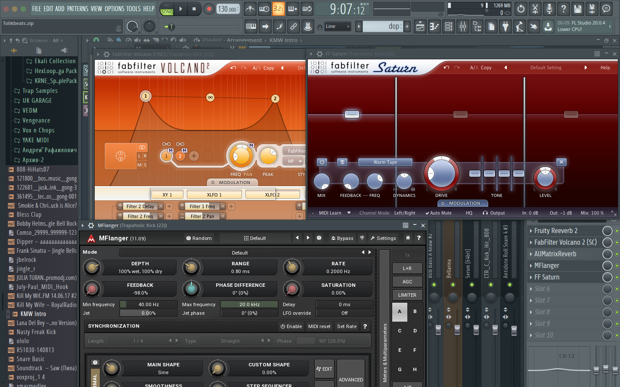Click the play button in transport
Image resolution: width=620 pixels, height=387 pixels.
click(x=181, y=9)
